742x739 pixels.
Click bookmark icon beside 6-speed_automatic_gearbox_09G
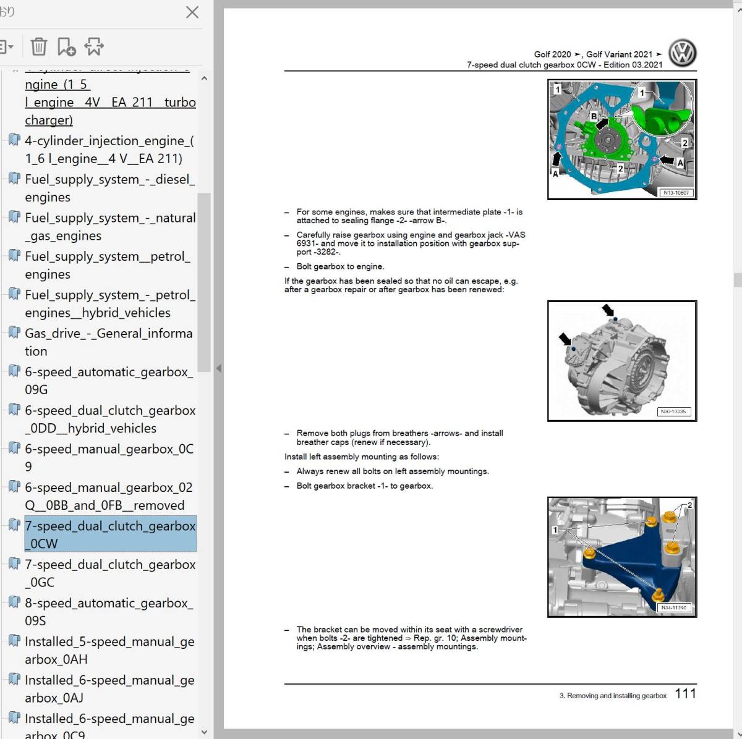[x=14, y=371]
